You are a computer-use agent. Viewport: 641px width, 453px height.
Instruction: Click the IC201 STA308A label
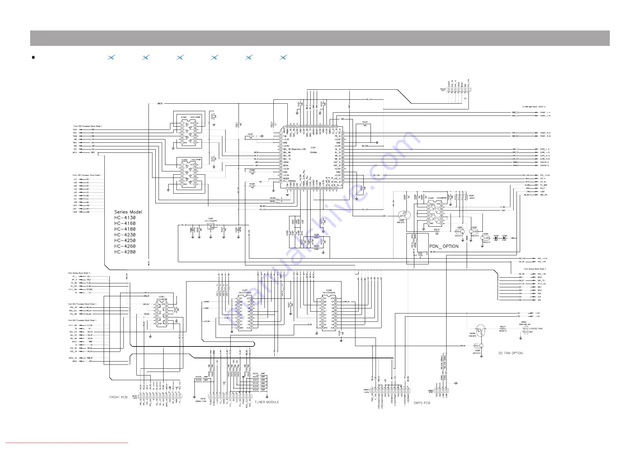[314, 150]
